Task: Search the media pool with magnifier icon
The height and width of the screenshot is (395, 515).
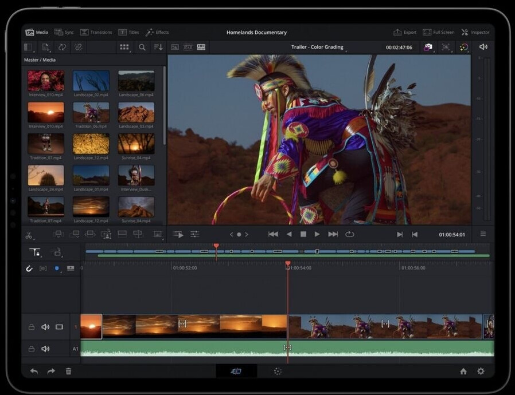Action: [x=142, y=48]
